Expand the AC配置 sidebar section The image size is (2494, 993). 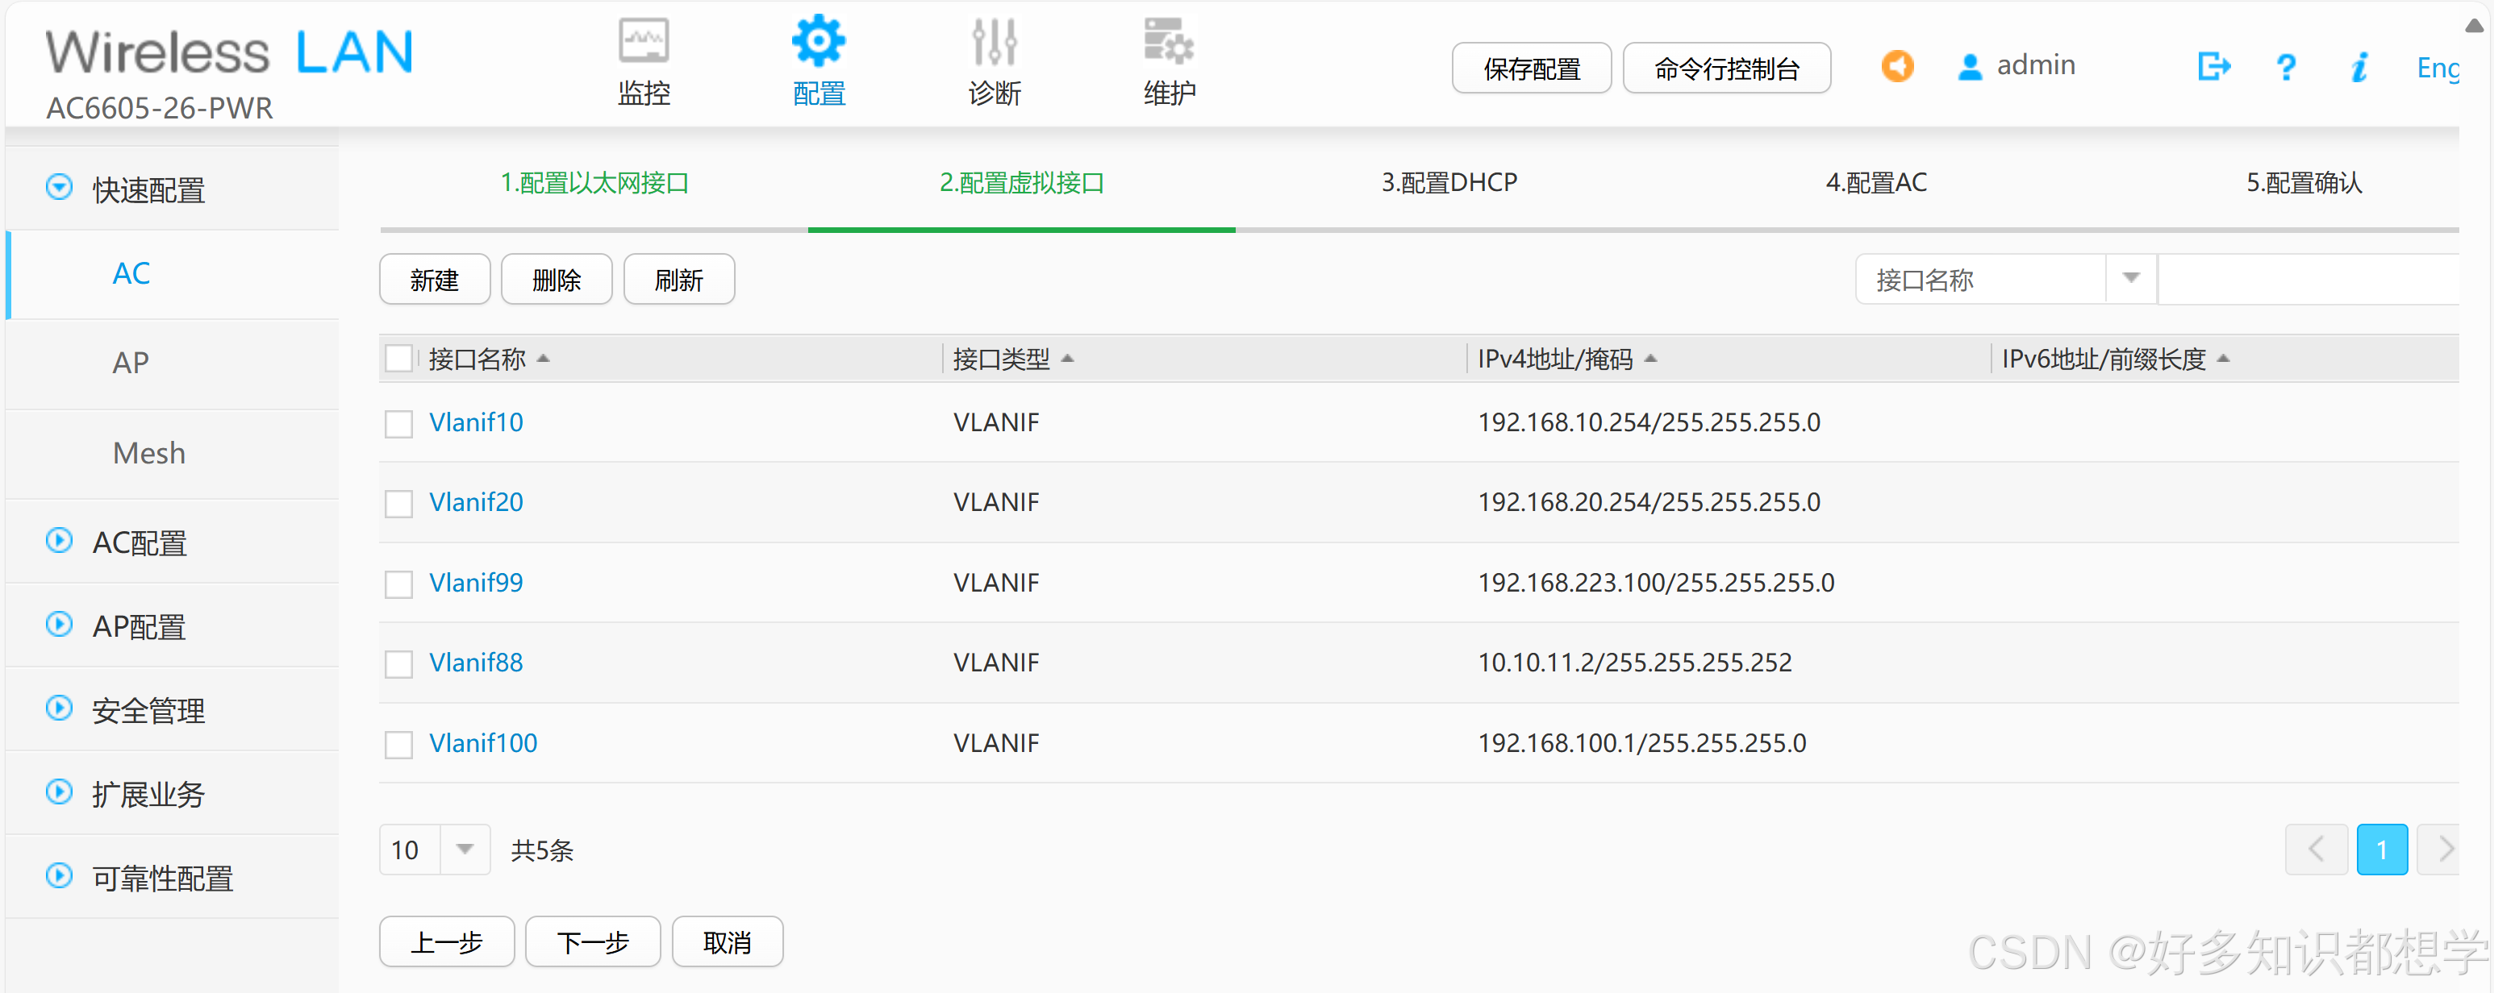pyautogui.click(x=140, y=543)
